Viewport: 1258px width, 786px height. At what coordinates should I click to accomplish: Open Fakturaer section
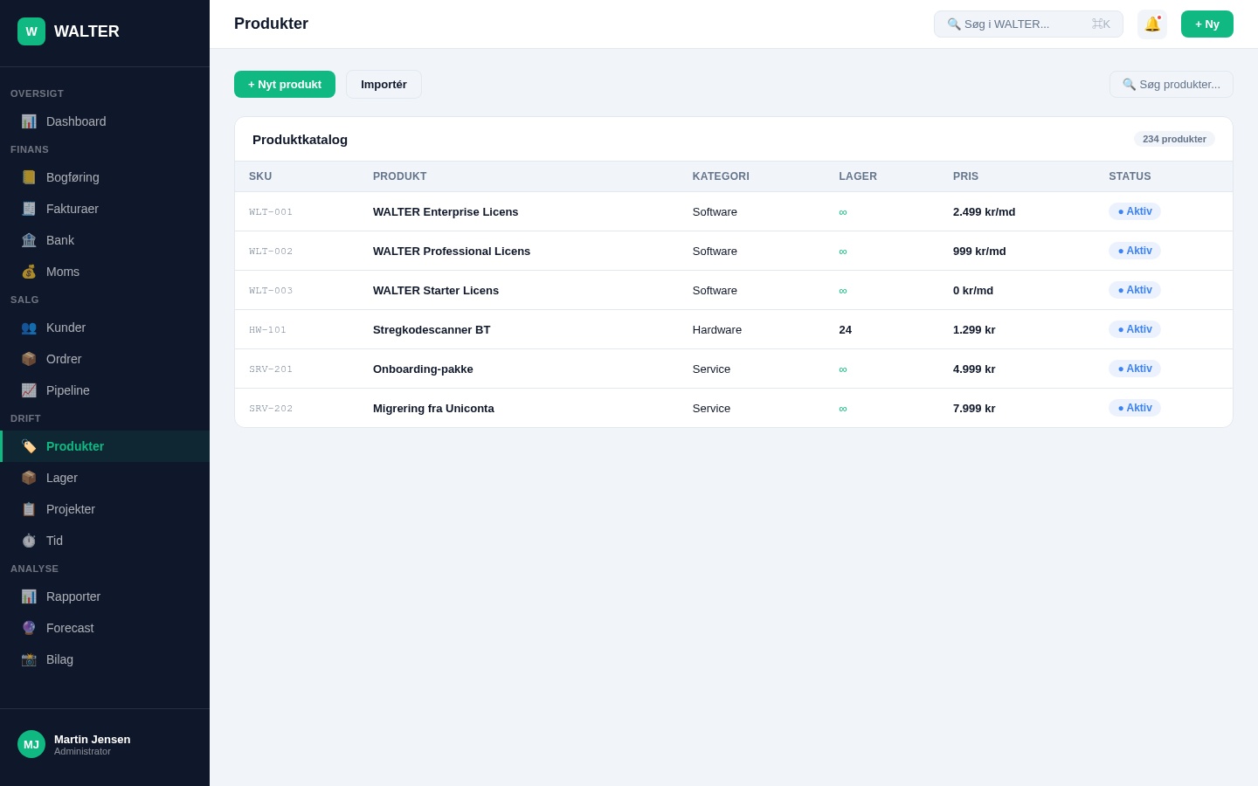(x=105, y=209)
